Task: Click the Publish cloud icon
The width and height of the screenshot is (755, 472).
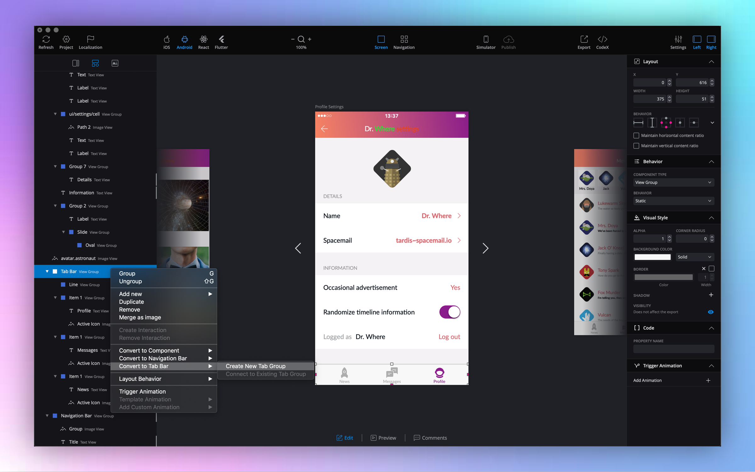Action: point(508,39)
